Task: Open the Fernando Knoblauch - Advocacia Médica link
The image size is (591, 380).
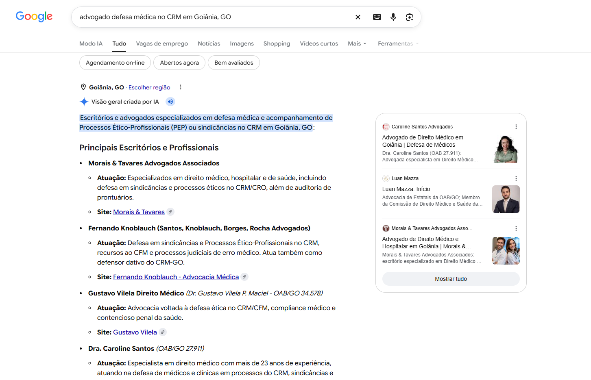Action: (x=176, y=277)
